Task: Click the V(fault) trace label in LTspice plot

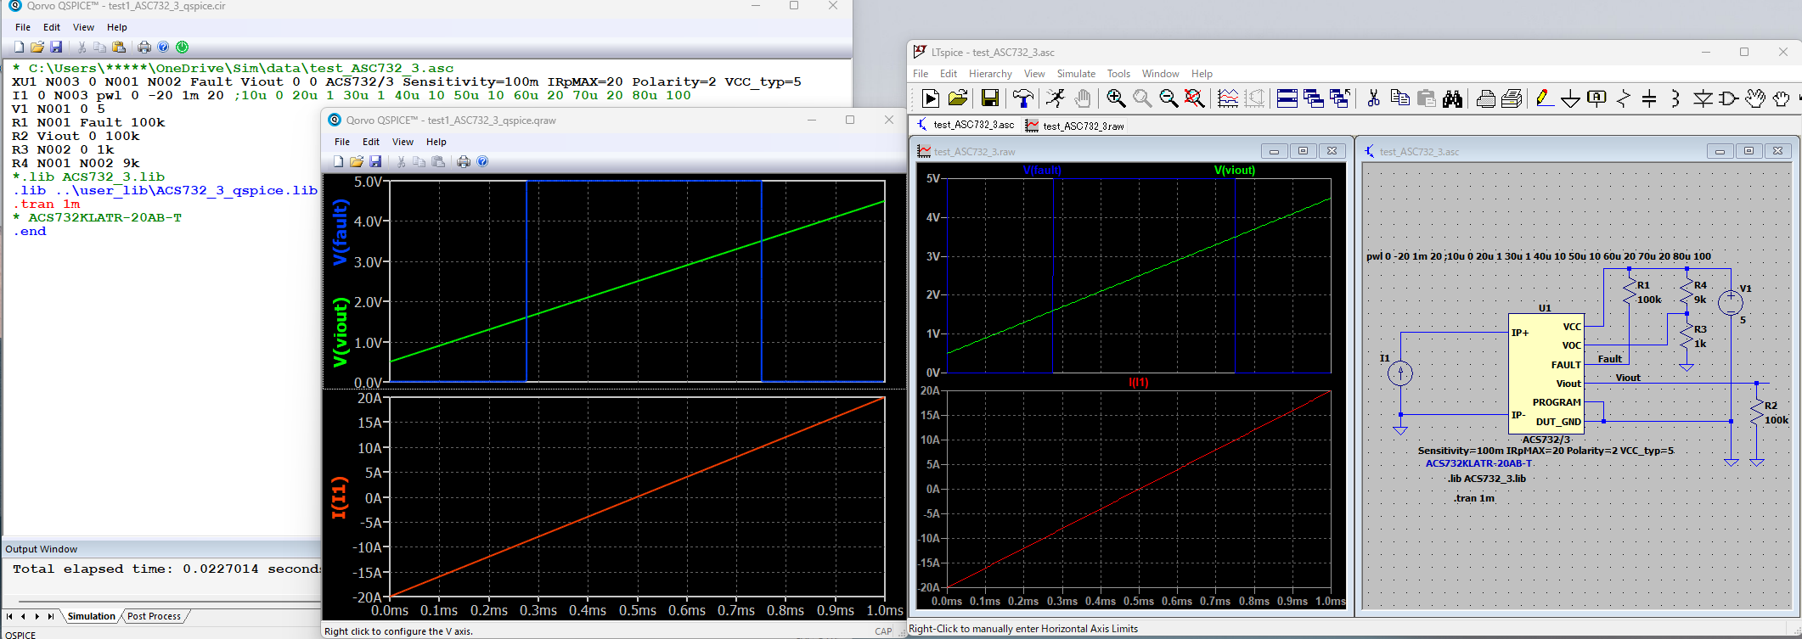Action: pos(1042,171)
